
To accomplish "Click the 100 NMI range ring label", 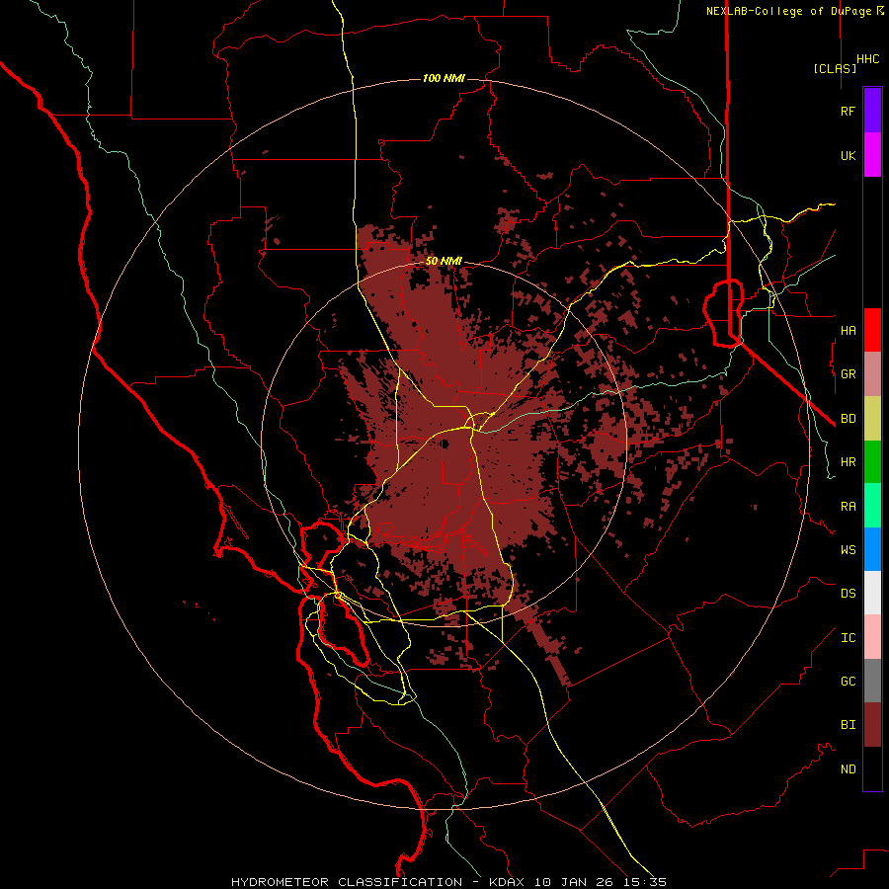I will (444, 78).
